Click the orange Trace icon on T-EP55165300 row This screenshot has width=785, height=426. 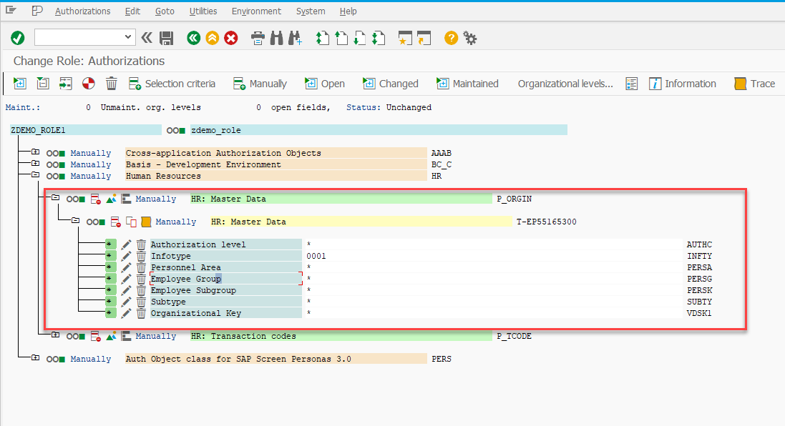point(146,222)
